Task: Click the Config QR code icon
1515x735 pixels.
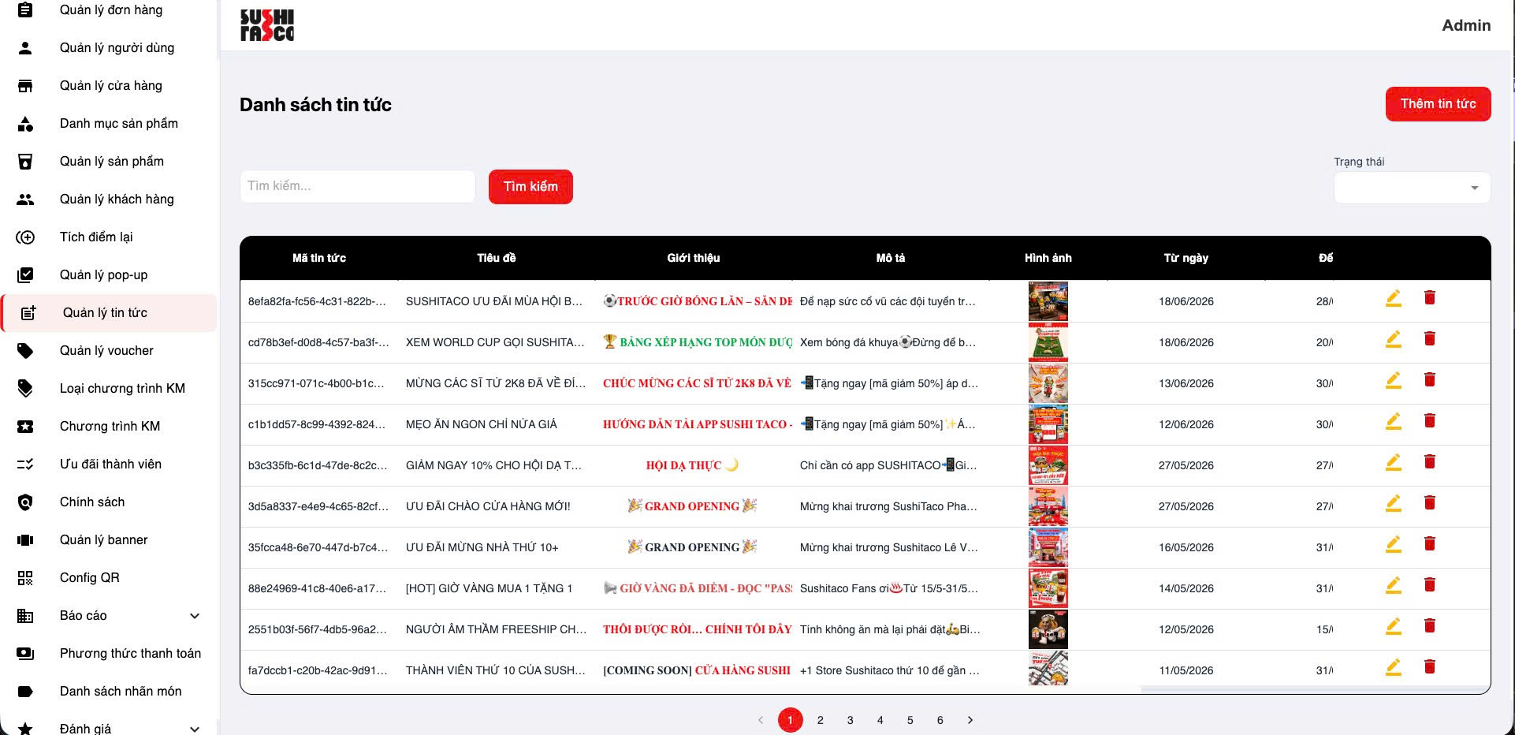Action: click(25, 577)
